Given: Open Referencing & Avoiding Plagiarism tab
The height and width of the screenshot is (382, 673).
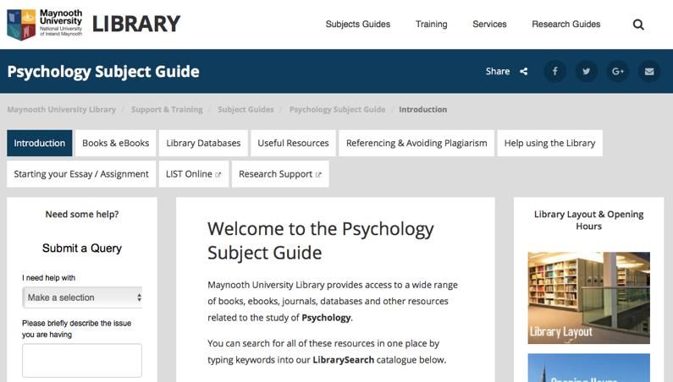Looking at the screenshot, I should point(416,143).
